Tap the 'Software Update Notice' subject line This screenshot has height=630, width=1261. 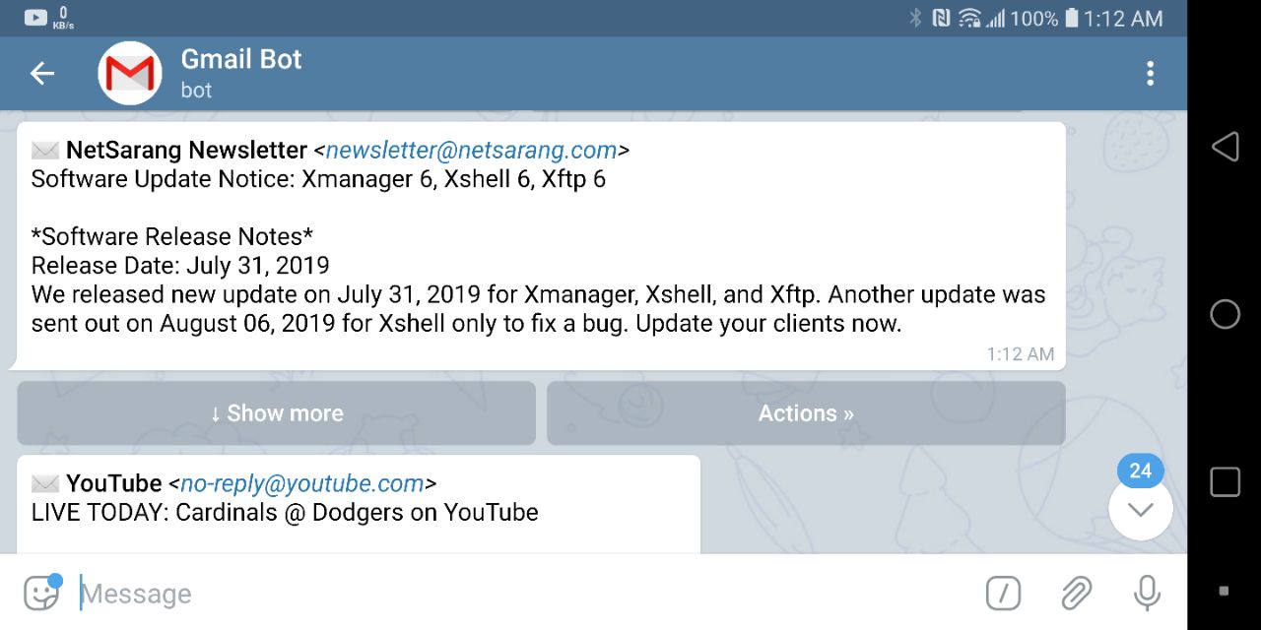click(318, 180)
